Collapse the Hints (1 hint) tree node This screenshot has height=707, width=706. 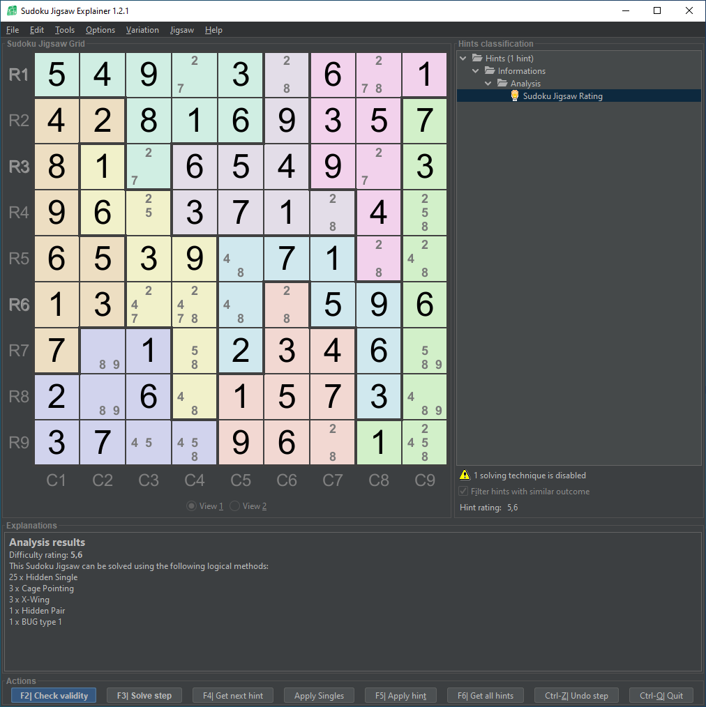tap(463, 58)
